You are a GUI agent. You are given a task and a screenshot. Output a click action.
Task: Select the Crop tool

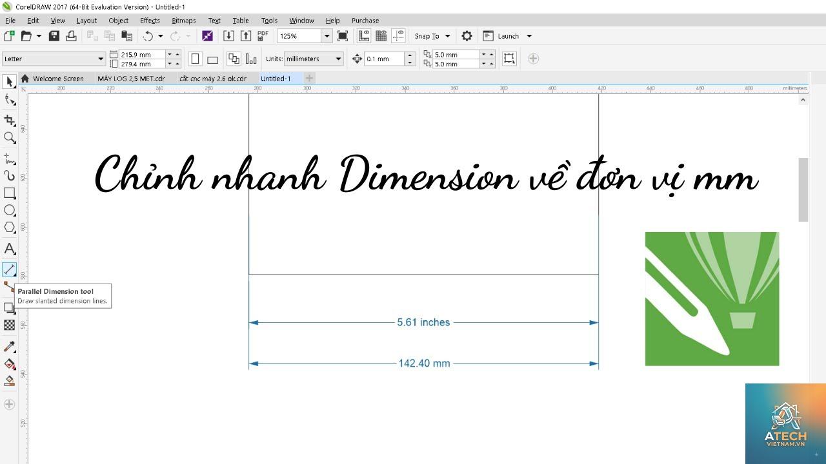(x=9, y=120)
